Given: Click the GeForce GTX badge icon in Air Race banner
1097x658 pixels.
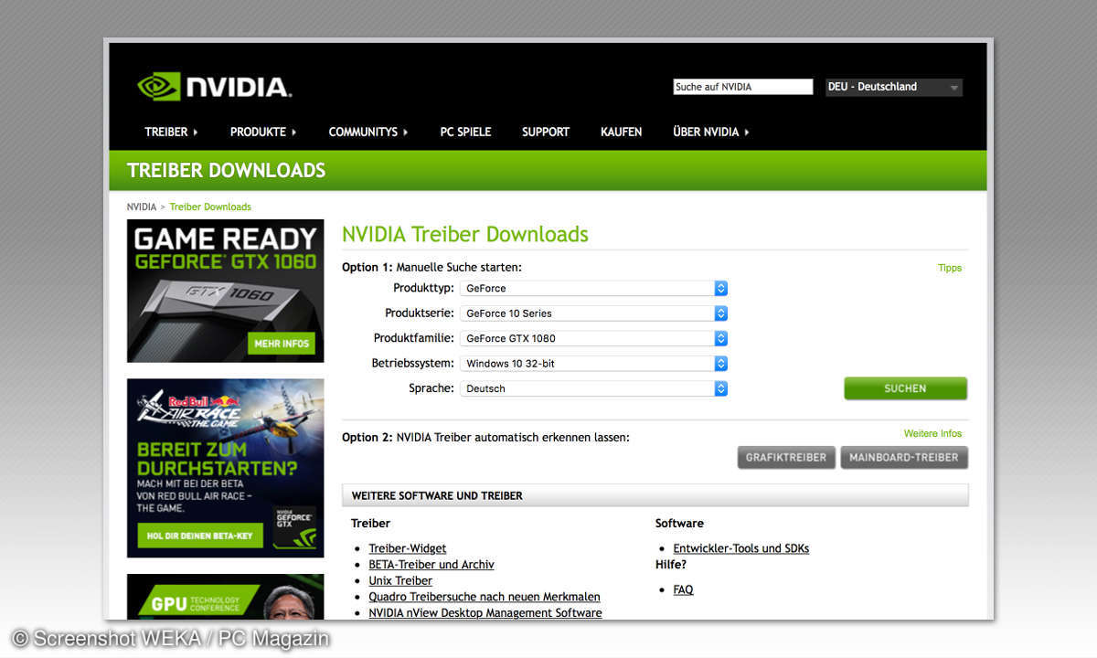Looking at the screenshot, I should [x=295, y=526].
